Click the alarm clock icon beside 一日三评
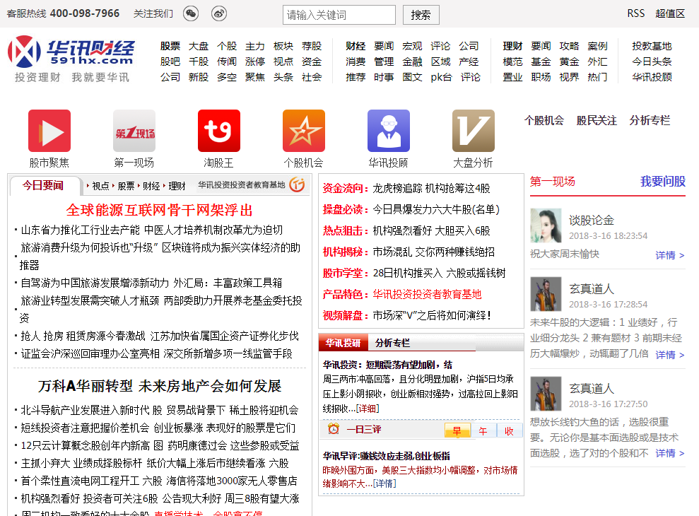Image resolution: width=699 pixels, height=516 pixels. coord(334,429)
